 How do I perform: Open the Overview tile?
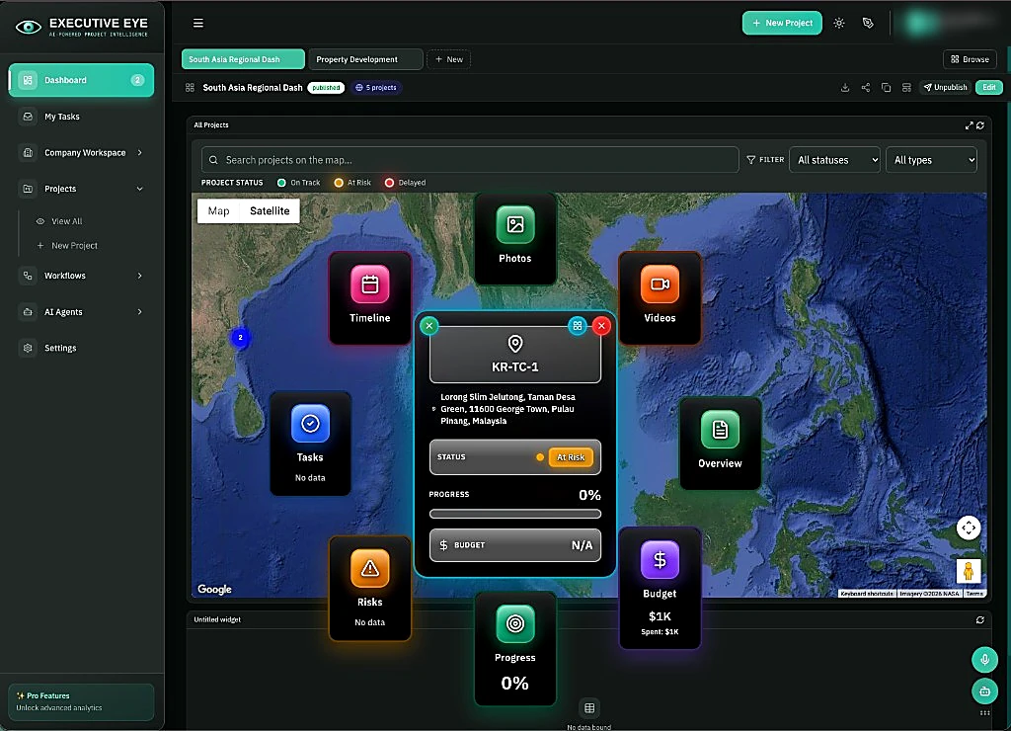tap(720, 444)
